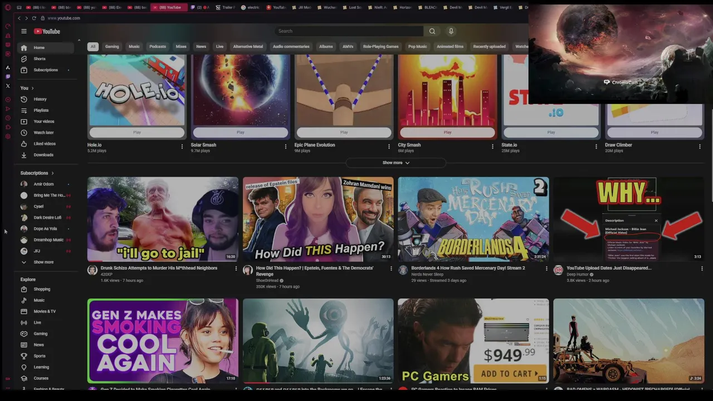Select the Gaming filter chip
Viewport: 713px width, 401px height.
pyautogui.click(x=112, y=47)
